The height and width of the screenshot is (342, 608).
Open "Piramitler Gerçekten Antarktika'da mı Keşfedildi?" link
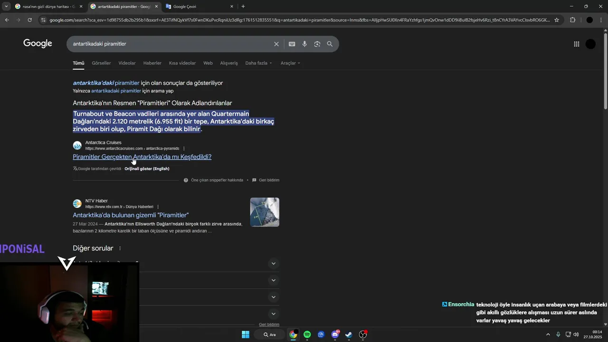(142, 157)
